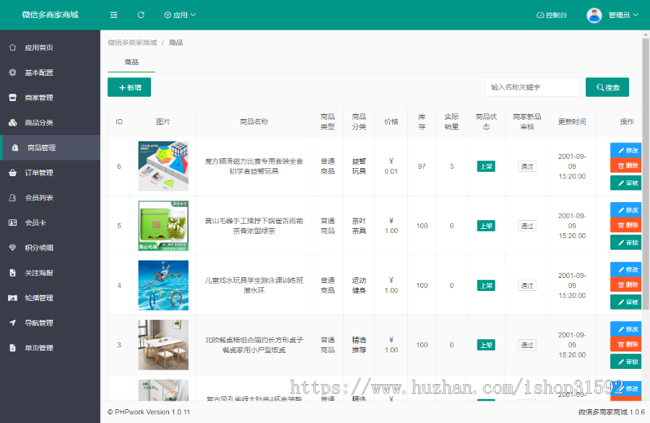This screenshot has height=423, width=650.
Task: Click the refresh icon in top bar
Action: click(141, 14)
